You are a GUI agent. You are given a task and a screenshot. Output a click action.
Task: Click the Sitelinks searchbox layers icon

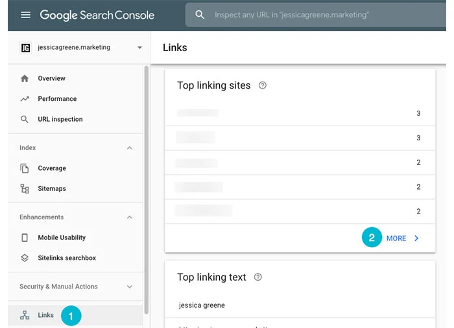pyautogui.click(x=25, y=258)
